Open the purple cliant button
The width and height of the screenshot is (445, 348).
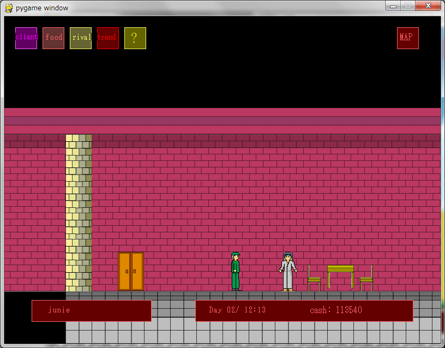(x=26, y=38)
